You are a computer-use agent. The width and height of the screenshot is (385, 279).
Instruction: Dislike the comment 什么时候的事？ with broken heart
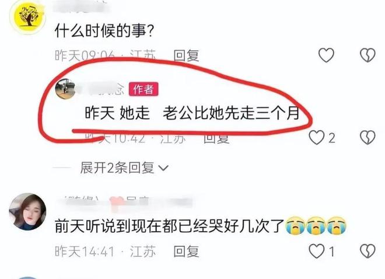coord(367,55)
